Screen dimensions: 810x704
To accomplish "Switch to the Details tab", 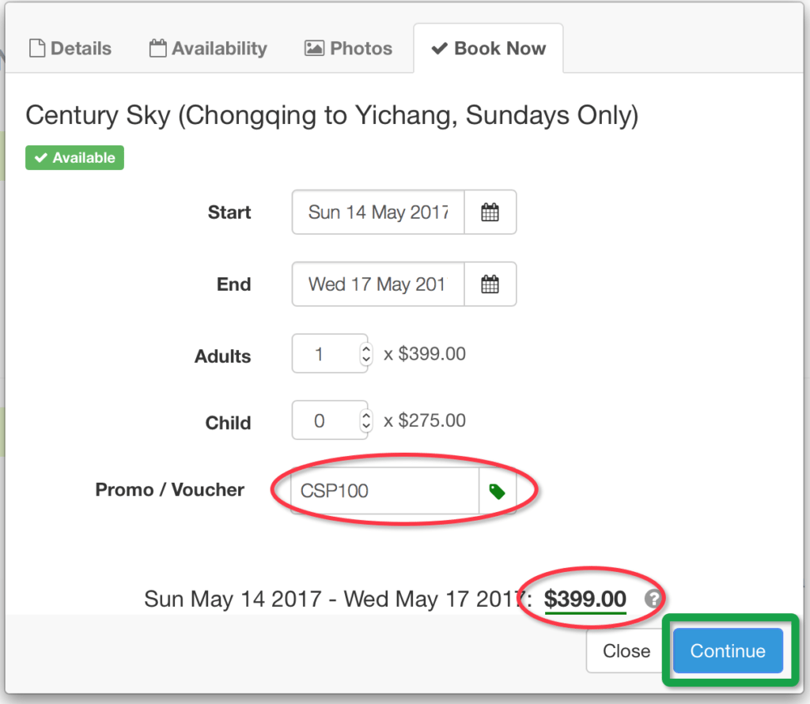I will pyautogui.click(x=70, y=48).
